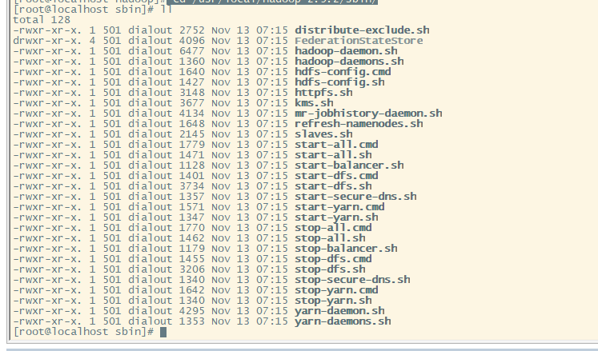Image resolution: width=598 pixels, height=351 pixels.
Task: Click start-dfs.sh filename
Action: pos(333,186)
